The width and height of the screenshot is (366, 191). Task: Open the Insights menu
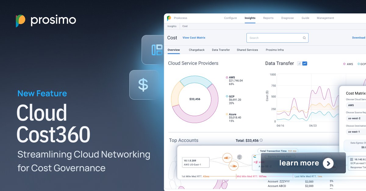pos(250,18)
